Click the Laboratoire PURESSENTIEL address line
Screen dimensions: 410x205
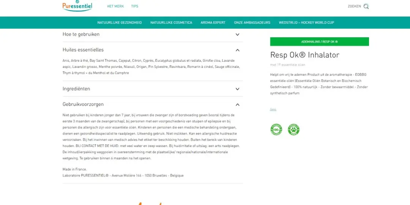click(x=123, y=175)
